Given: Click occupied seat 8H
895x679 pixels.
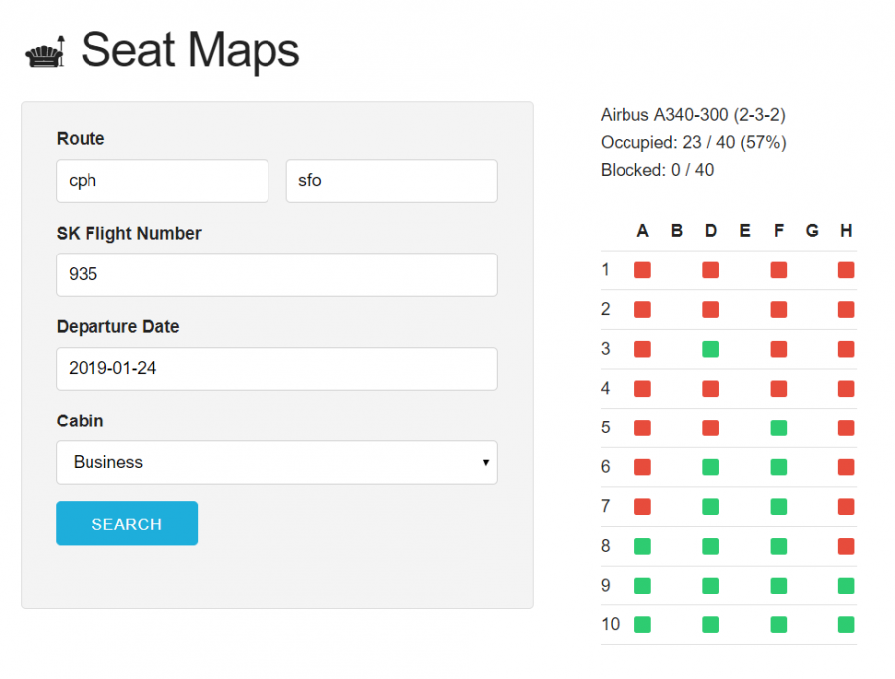Looking at the screenshot, I should (x=846, y=546).
